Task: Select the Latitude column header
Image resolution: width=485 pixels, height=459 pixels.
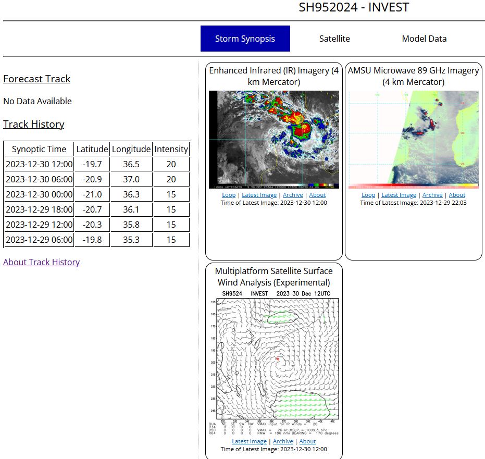Action: (92, 149)
